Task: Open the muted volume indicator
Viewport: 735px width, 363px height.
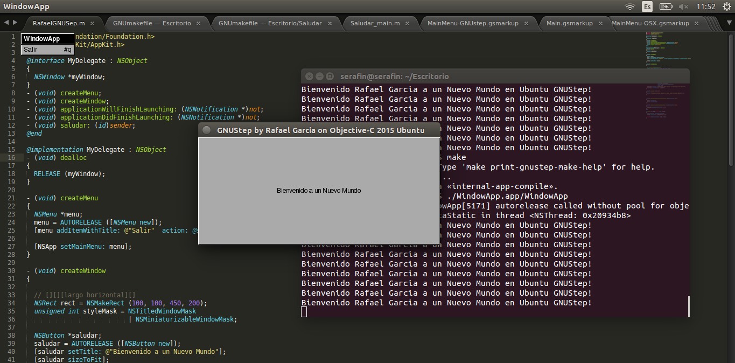Action: pyautogui.click(x=683, y=6)
